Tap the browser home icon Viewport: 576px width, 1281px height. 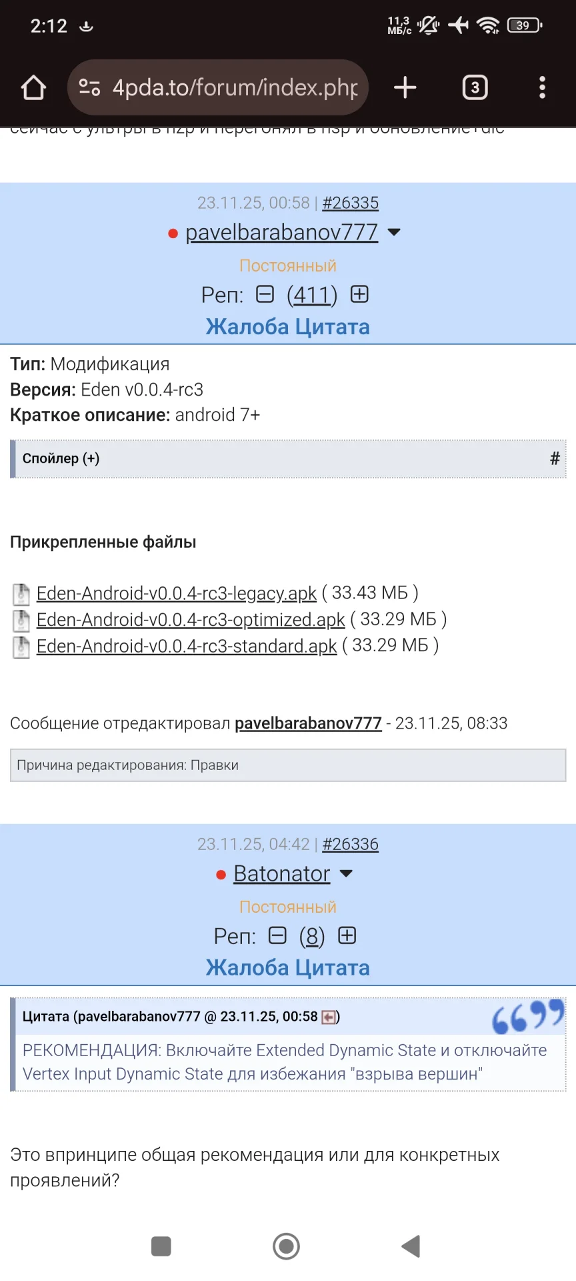click(x=33, y=87)
